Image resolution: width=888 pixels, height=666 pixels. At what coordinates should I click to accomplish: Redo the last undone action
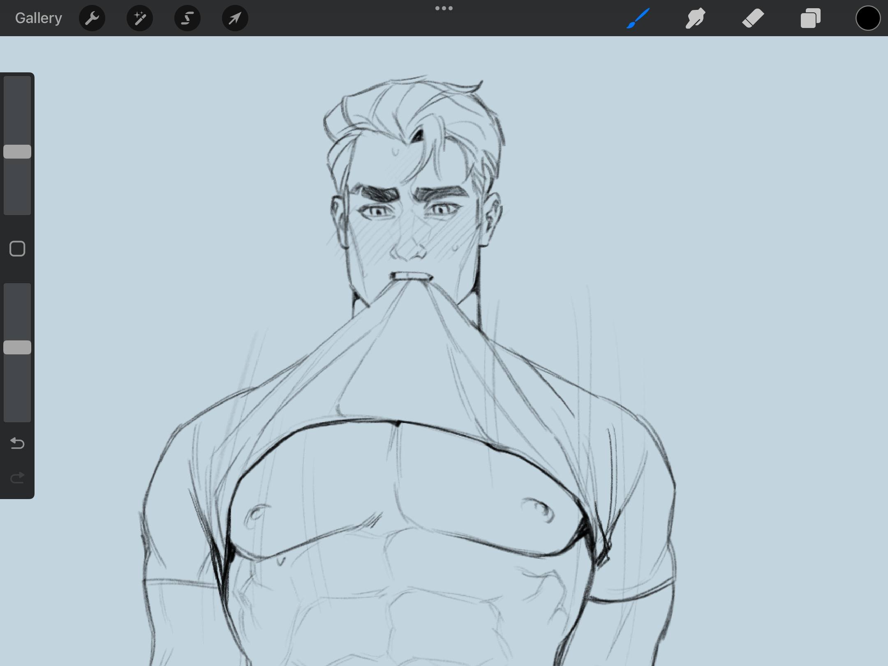(17, 478)
